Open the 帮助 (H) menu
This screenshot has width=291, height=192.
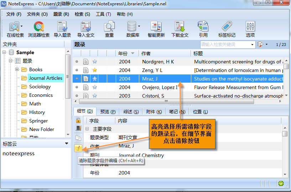[x=125, y=14]
